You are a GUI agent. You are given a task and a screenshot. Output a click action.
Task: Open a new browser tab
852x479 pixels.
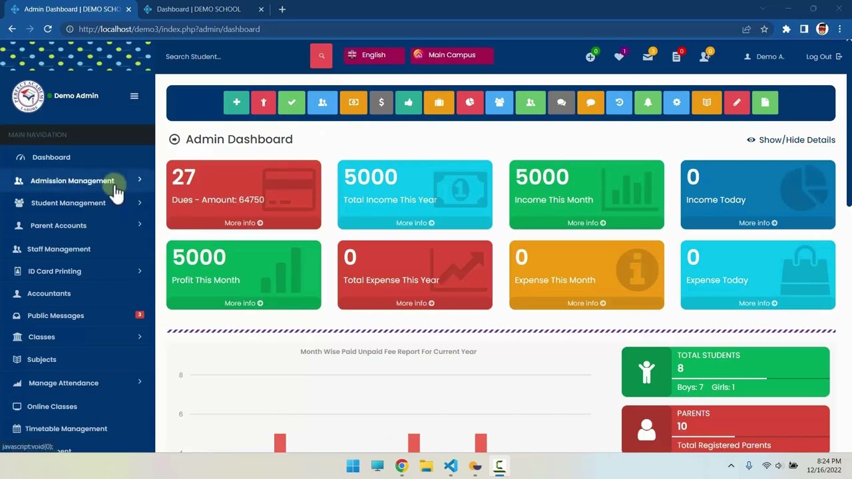[x=282, y=9]
